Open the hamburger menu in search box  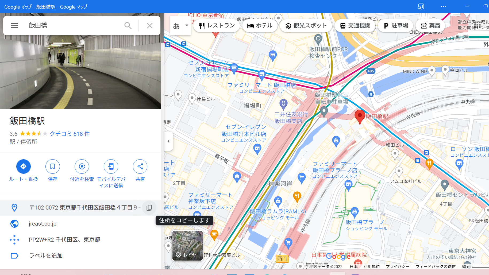tap(14, 26)
